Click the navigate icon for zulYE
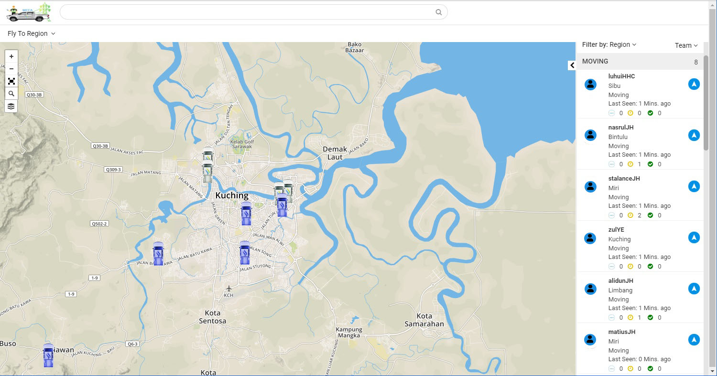The width and height of the screenshot is (717, 376). coord(694,237)
